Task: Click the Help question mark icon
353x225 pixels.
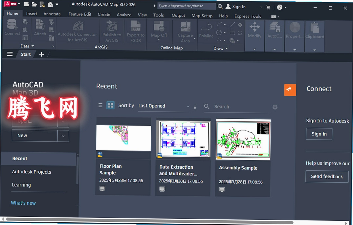Action: pos(279,7)
